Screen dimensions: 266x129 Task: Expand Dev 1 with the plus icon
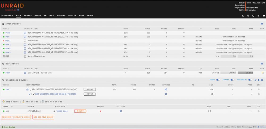point(31,91)
